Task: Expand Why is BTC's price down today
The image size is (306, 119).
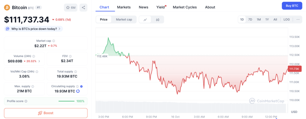Action: coord(33,29)
